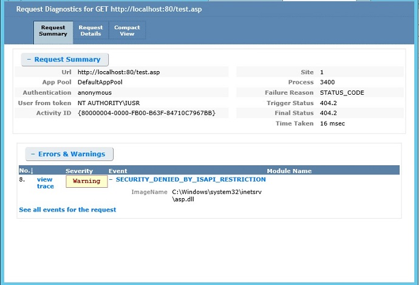The height and width of the screenshot is (285, 419).
Task: Click See all events for the request
Action: (67, 210)
